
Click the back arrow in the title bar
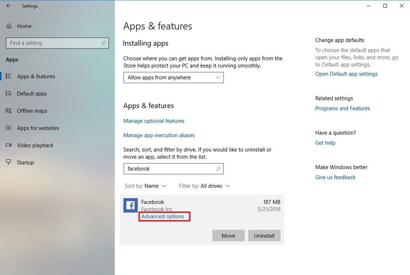pos(8,6)
